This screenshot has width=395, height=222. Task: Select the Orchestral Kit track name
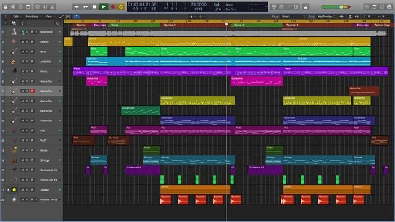click(x=49, y=170)
